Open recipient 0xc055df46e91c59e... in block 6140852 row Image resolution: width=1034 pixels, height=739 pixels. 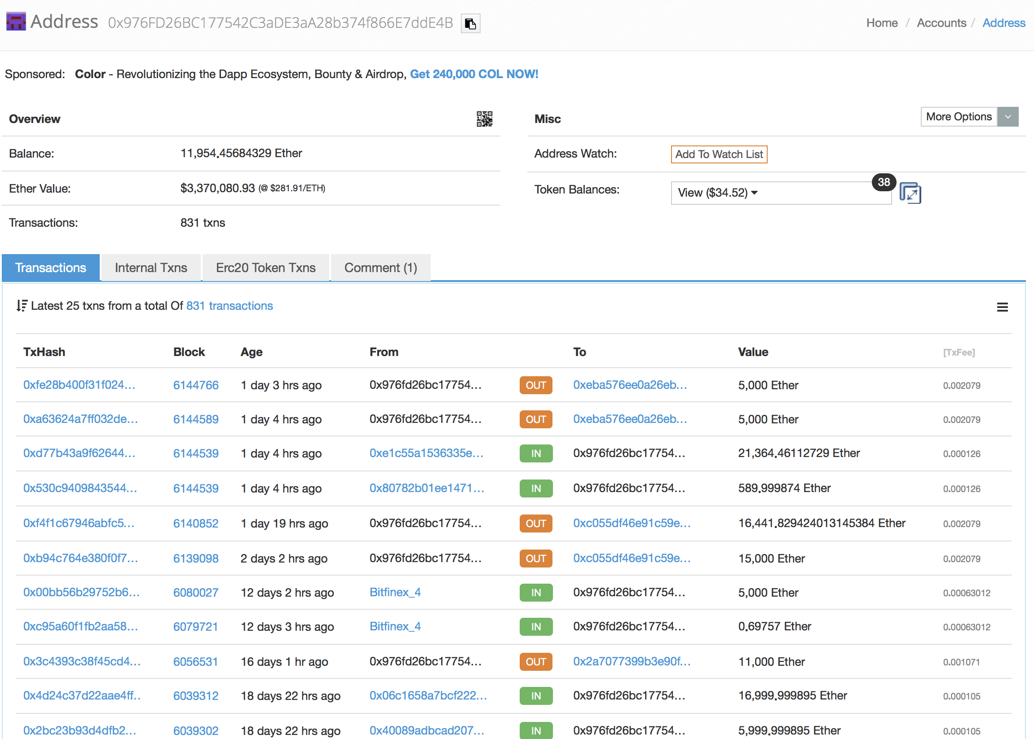632,523
